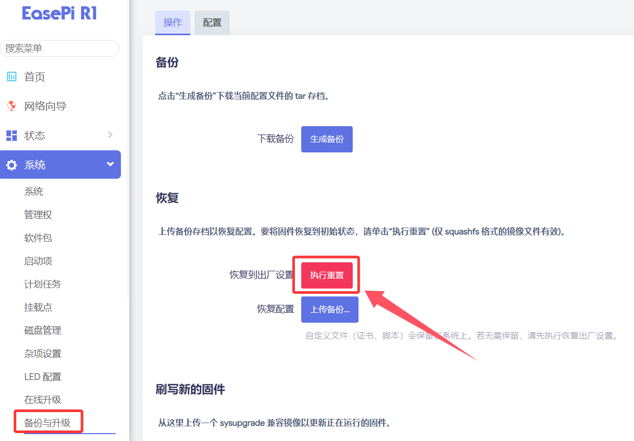634x441 pixels.
Task: Switch to the 配置 tab
Action: click(x=212, y=23)
